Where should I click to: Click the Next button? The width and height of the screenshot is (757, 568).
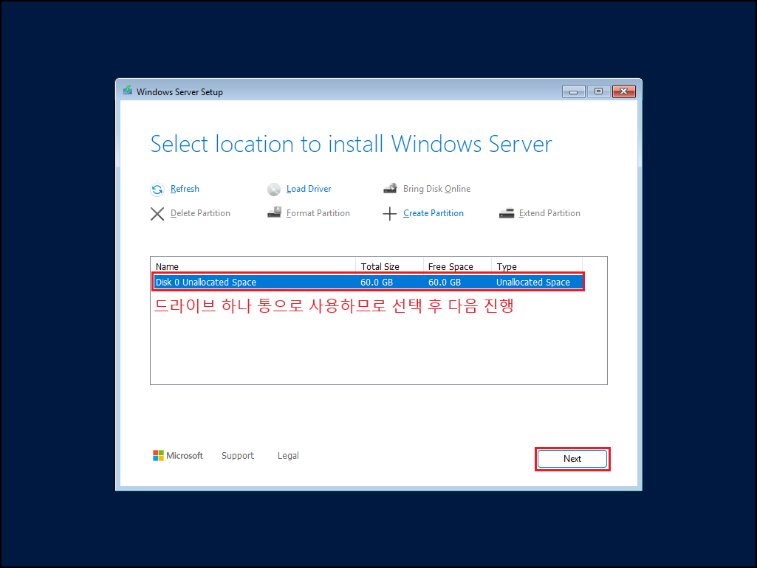click(x=572, y=459)
